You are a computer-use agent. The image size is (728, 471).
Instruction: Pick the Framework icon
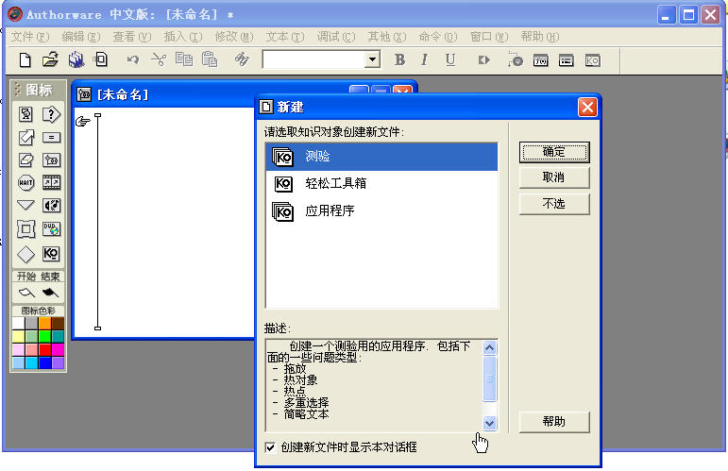click(x=26, y=228)
